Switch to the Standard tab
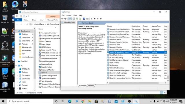Screen dimensions: 185x104 91,86
